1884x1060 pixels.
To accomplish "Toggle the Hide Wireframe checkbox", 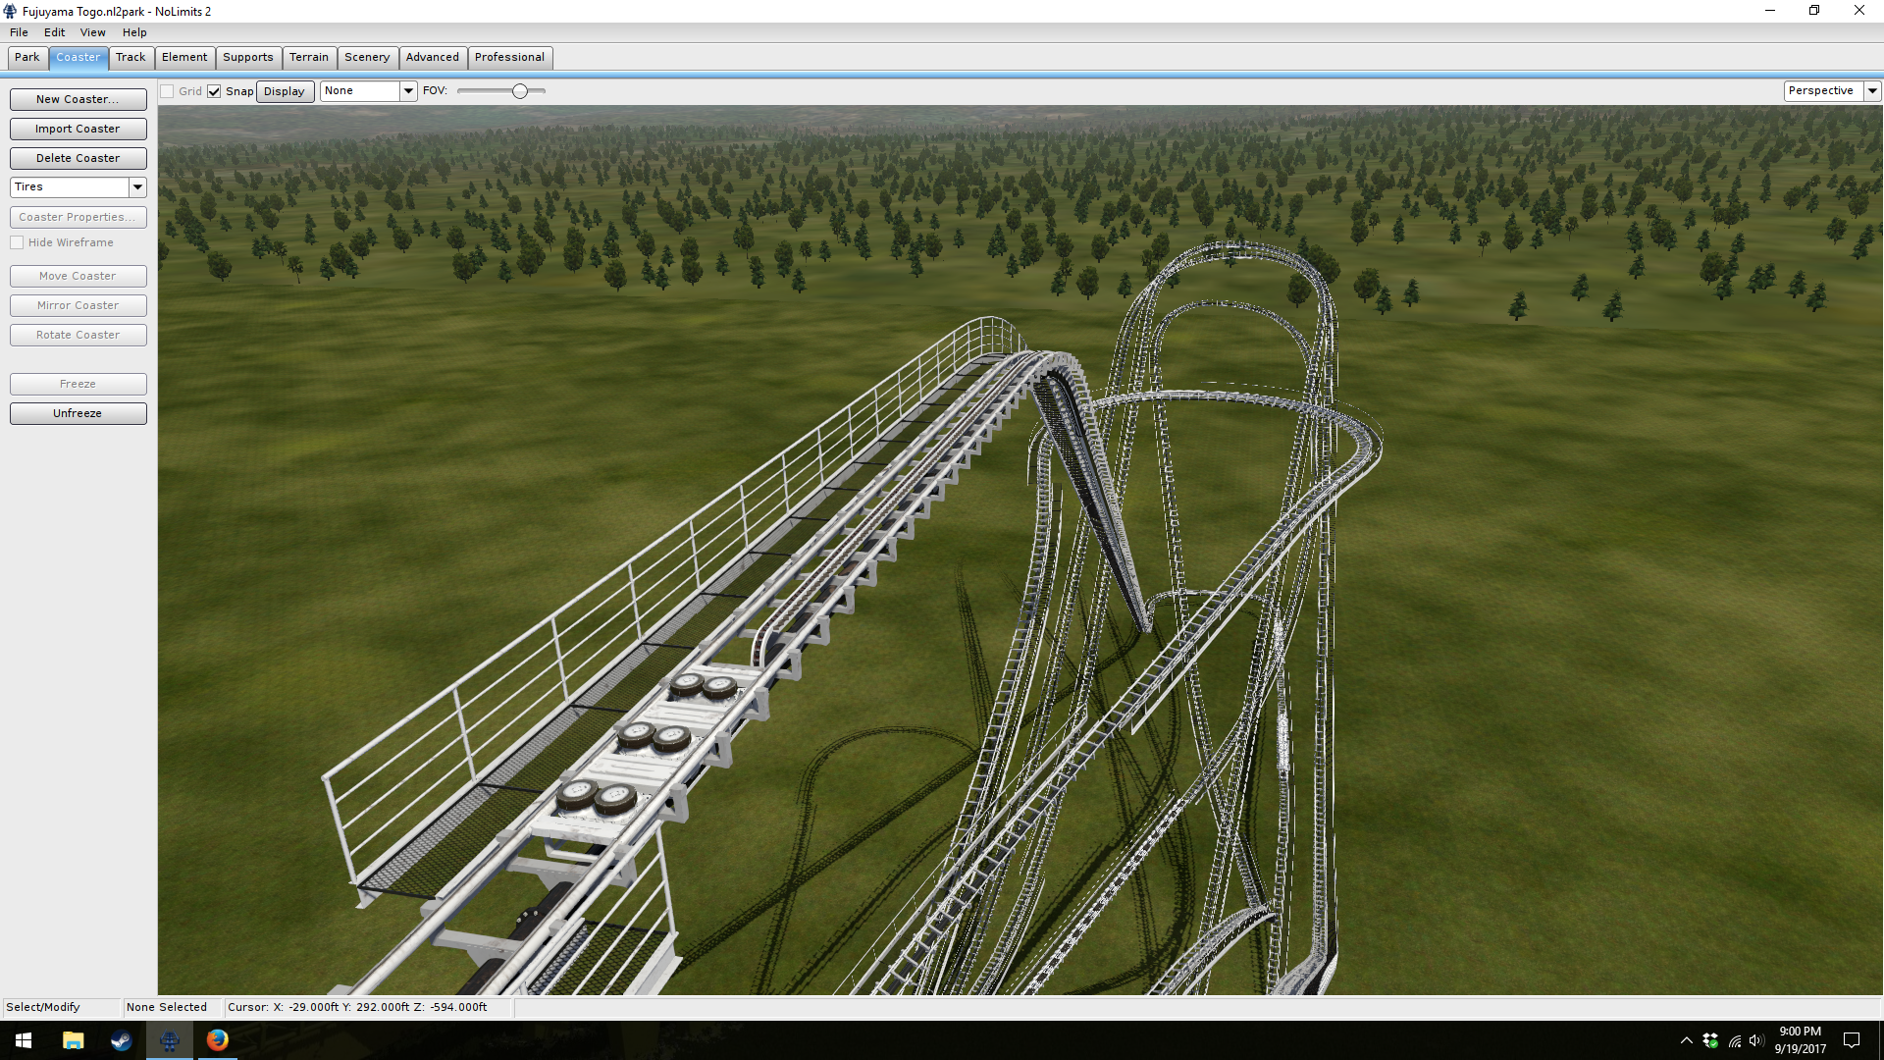I will pos(17,242).
